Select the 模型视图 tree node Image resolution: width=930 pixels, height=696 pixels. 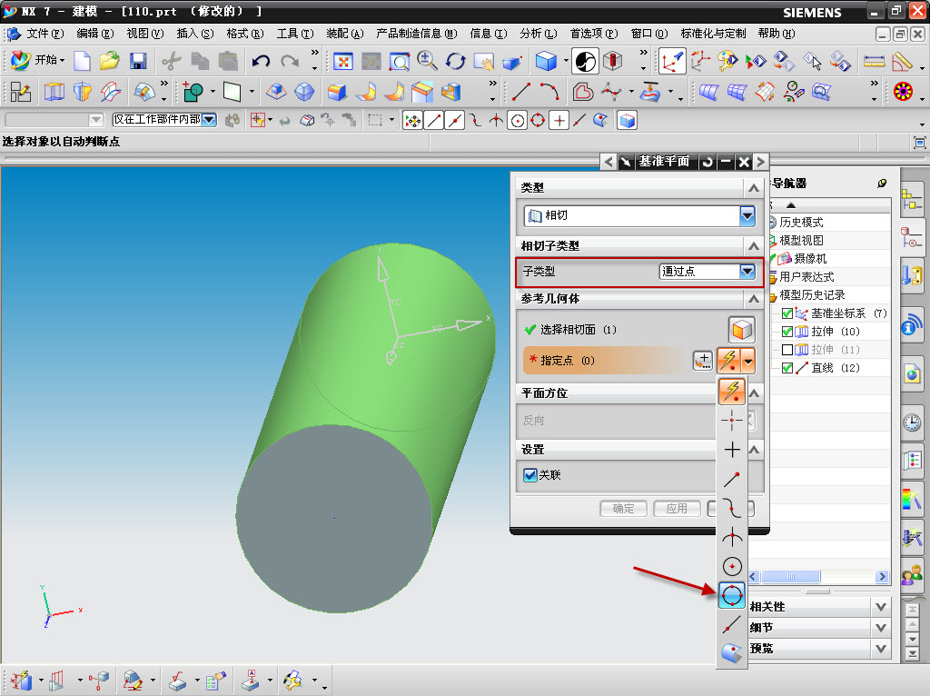coord(801,240)
